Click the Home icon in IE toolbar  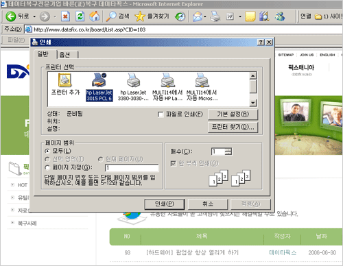pyautogui.click(x=94, y=16)
